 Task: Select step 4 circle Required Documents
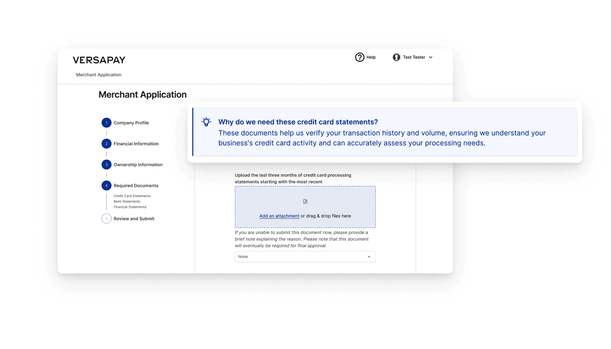click(106, 186)
